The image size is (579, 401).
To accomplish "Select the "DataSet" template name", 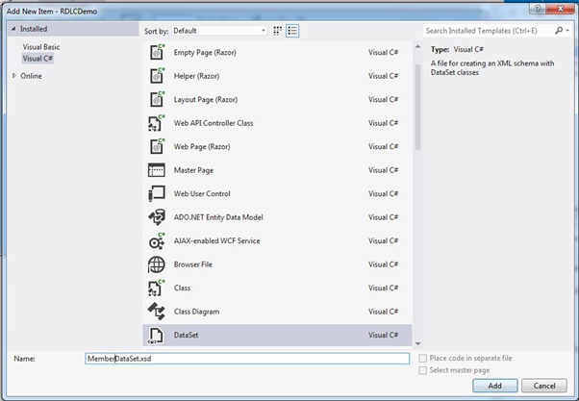I will (186, 336).
